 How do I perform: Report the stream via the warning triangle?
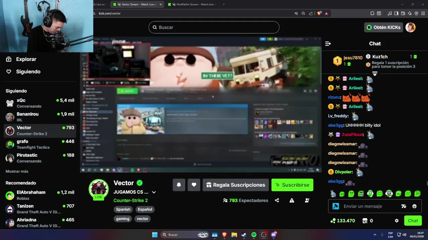click(292, 200)
